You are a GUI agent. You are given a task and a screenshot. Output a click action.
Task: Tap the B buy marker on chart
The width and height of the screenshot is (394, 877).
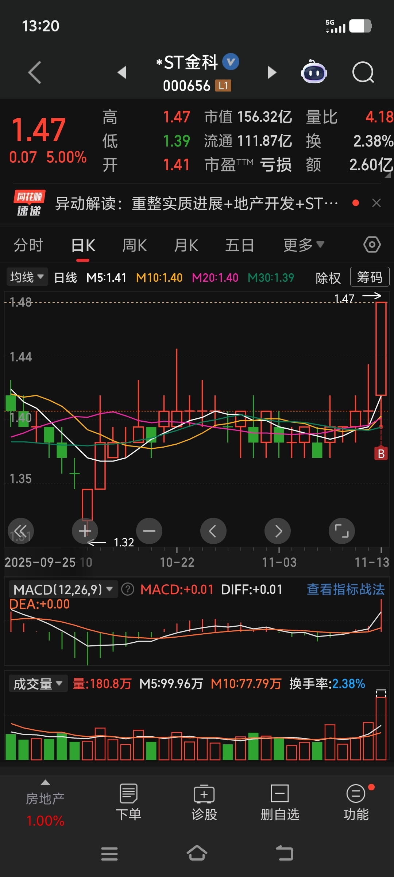click(381, 453)
